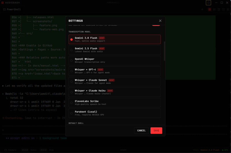The image size is (231, 153).
Task: Click the DEFAULT SHELL section heading
Action: pos(76,123)
